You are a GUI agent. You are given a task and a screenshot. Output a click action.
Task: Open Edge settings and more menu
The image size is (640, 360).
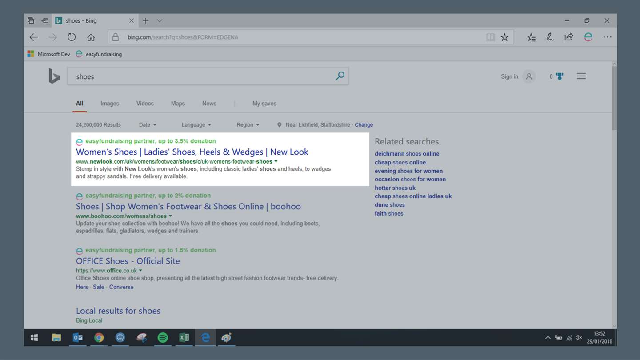click(607, 37)
